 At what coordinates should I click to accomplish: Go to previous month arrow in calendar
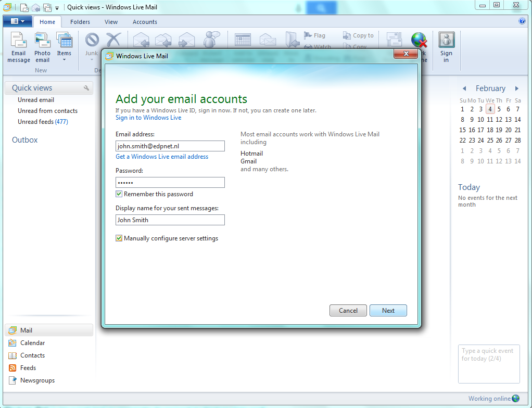(464, 88)
